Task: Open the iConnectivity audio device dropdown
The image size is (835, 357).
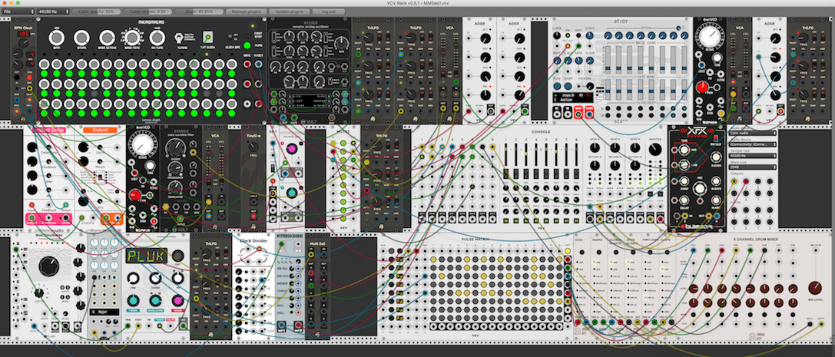Action: pos(752,144)
